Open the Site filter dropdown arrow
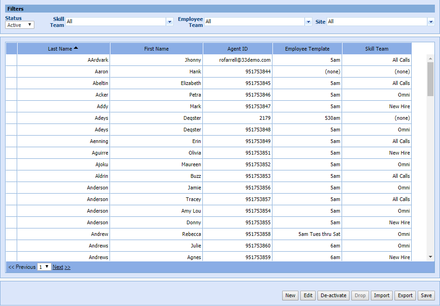This screenshot has width=440, height=306. point(430,22)
